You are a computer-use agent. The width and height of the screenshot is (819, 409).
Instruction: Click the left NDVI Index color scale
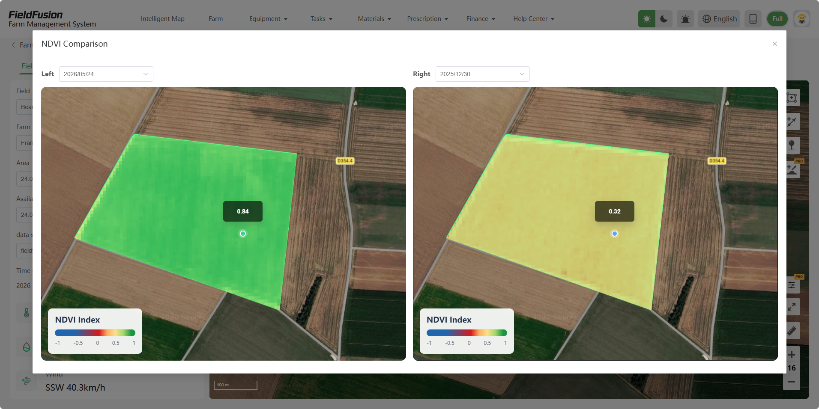point(95,333)
